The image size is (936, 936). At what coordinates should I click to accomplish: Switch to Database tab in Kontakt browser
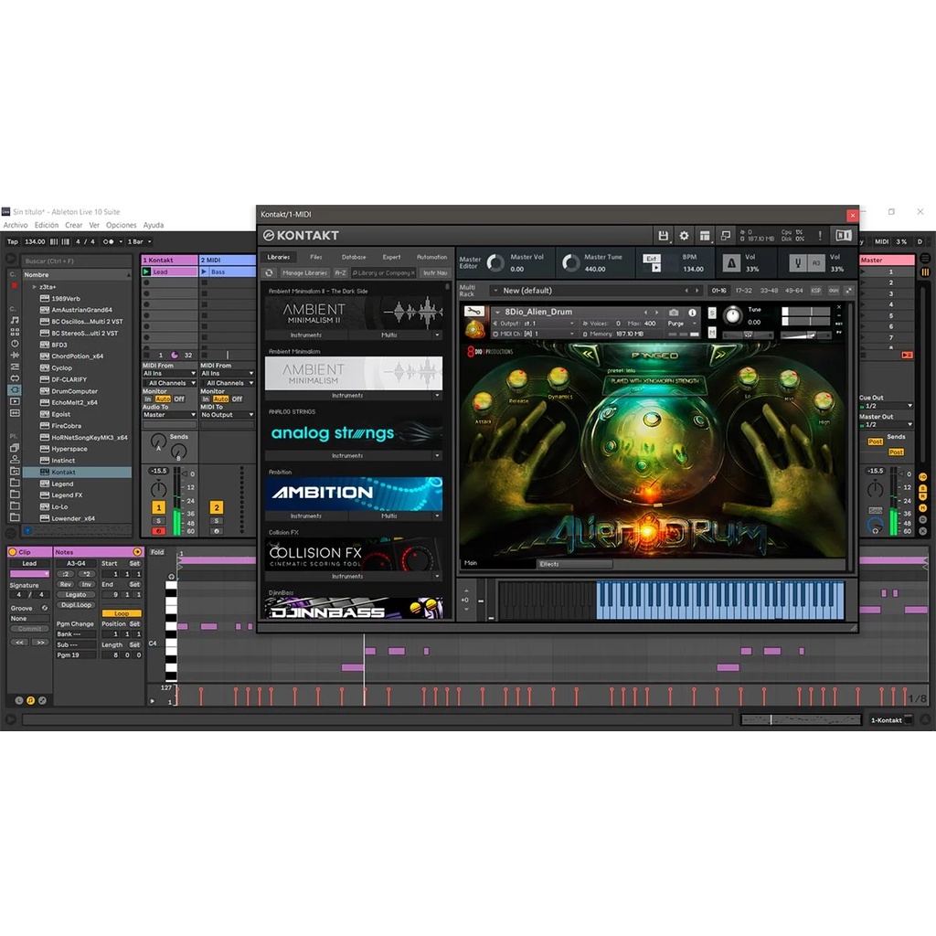click(354, 257)
